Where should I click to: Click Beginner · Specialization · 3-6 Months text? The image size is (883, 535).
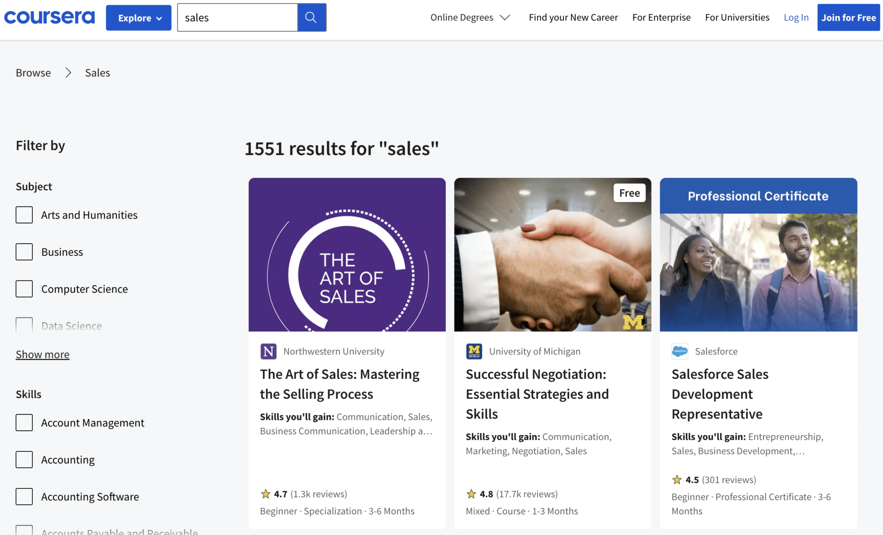337,511
